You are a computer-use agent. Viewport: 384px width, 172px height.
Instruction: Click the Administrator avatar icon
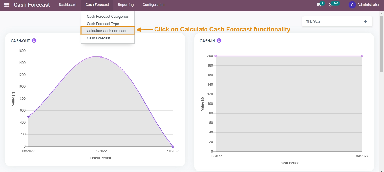coord(352,5)
